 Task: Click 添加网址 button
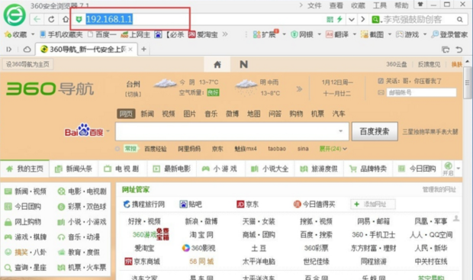click(373, 204)
